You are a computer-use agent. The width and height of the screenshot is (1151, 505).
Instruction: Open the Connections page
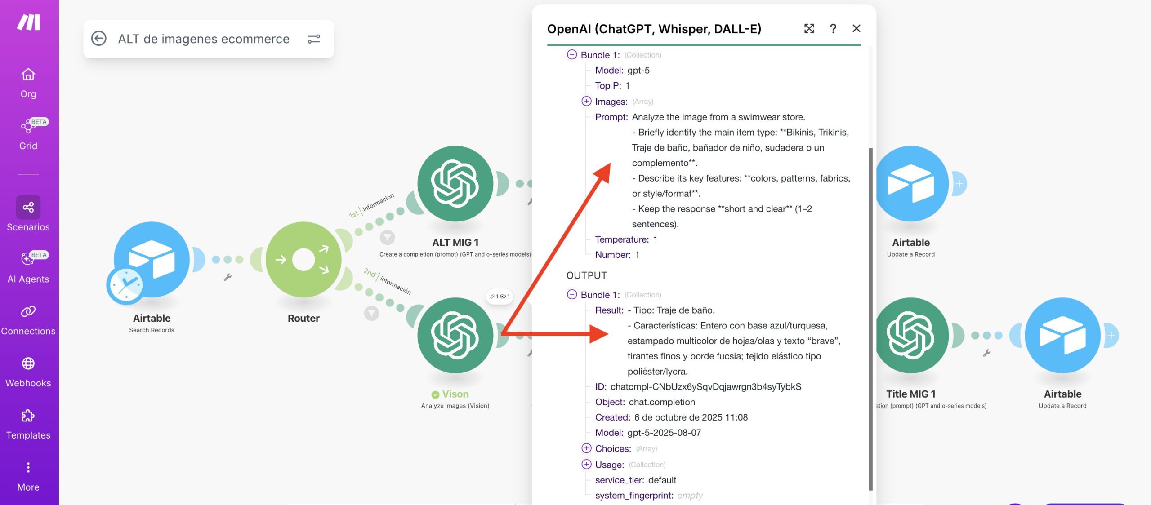pos(28,319)
